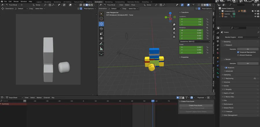The width and height of the screenshot is (260, 127).
Task: Lock the Location X value
Action: pos(207,19)
